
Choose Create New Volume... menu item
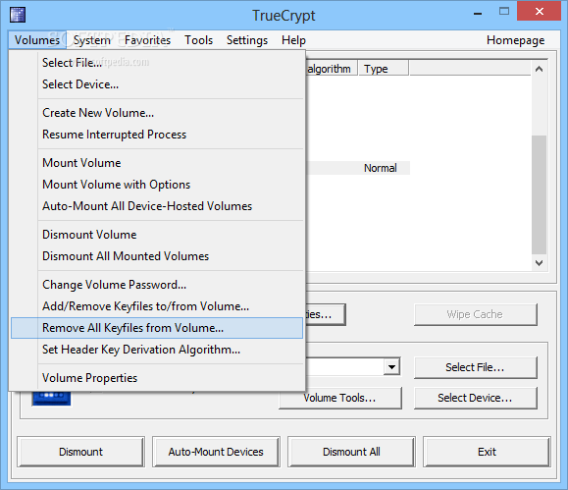[157, 113]
